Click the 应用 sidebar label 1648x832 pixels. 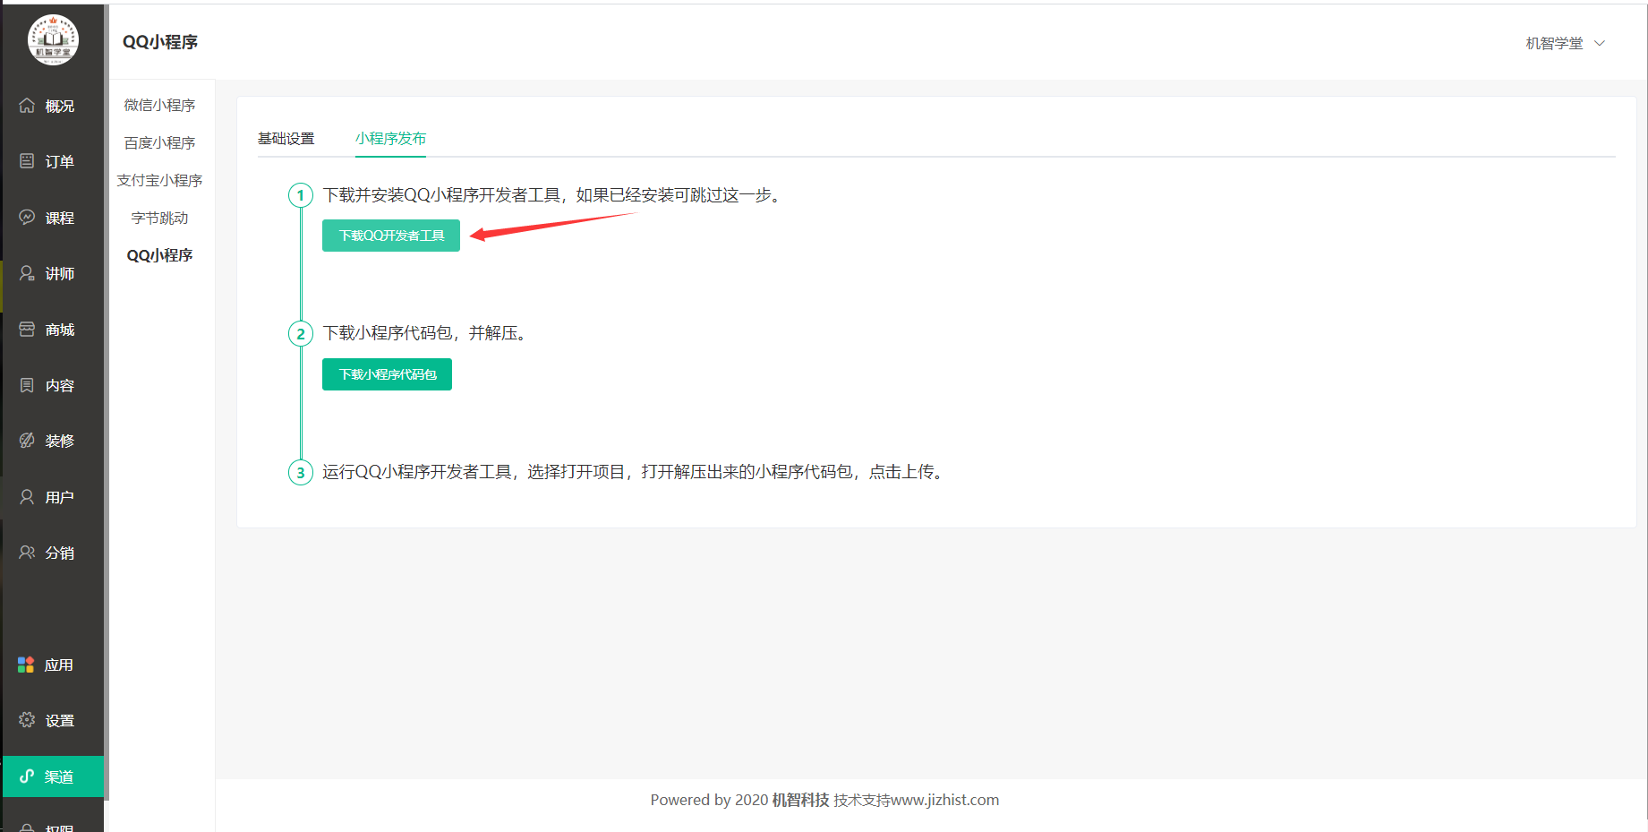(x=59, y=665)
